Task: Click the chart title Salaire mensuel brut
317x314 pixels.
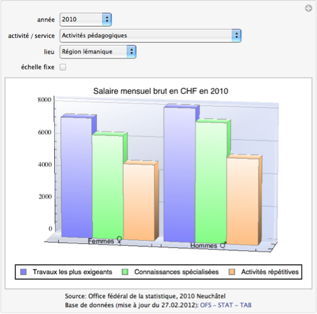Action: [x=161, y=91]
